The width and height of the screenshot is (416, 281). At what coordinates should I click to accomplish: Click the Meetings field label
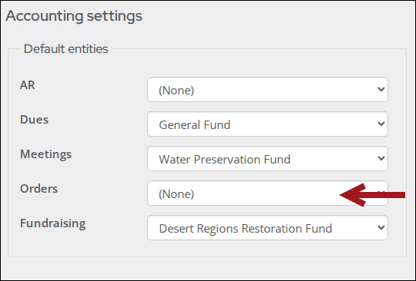(x=46, y=154)
